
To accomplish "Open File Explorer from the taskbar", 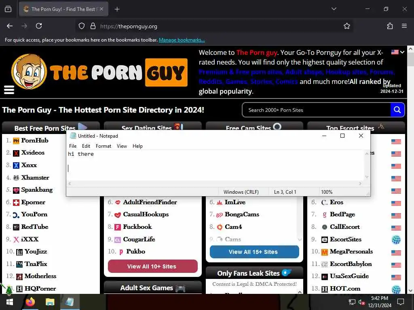I will 50,302.
